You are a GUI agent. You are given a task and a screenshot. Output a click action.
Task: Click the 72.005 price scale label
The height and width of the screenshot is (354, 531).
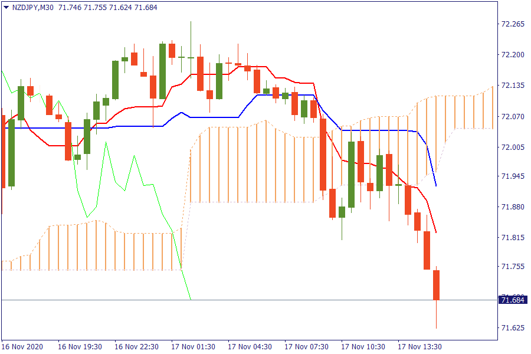(512, 147)
